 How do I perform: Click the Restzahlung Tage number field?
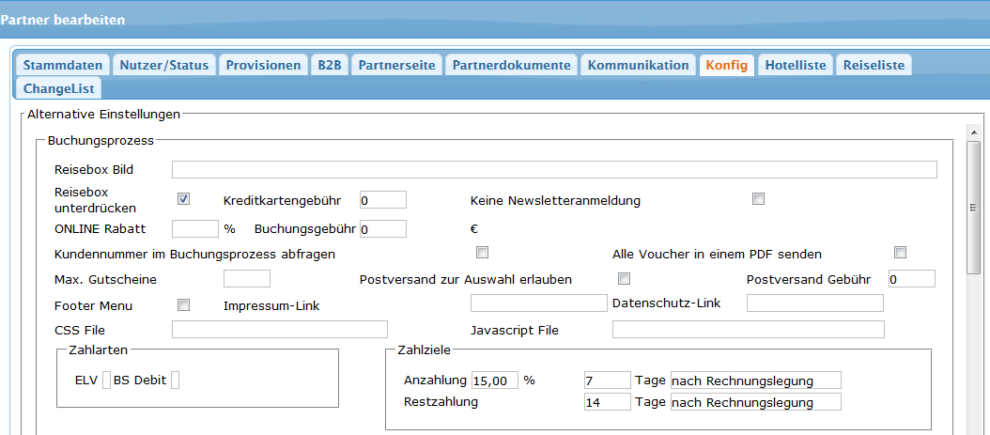point(607,401)
